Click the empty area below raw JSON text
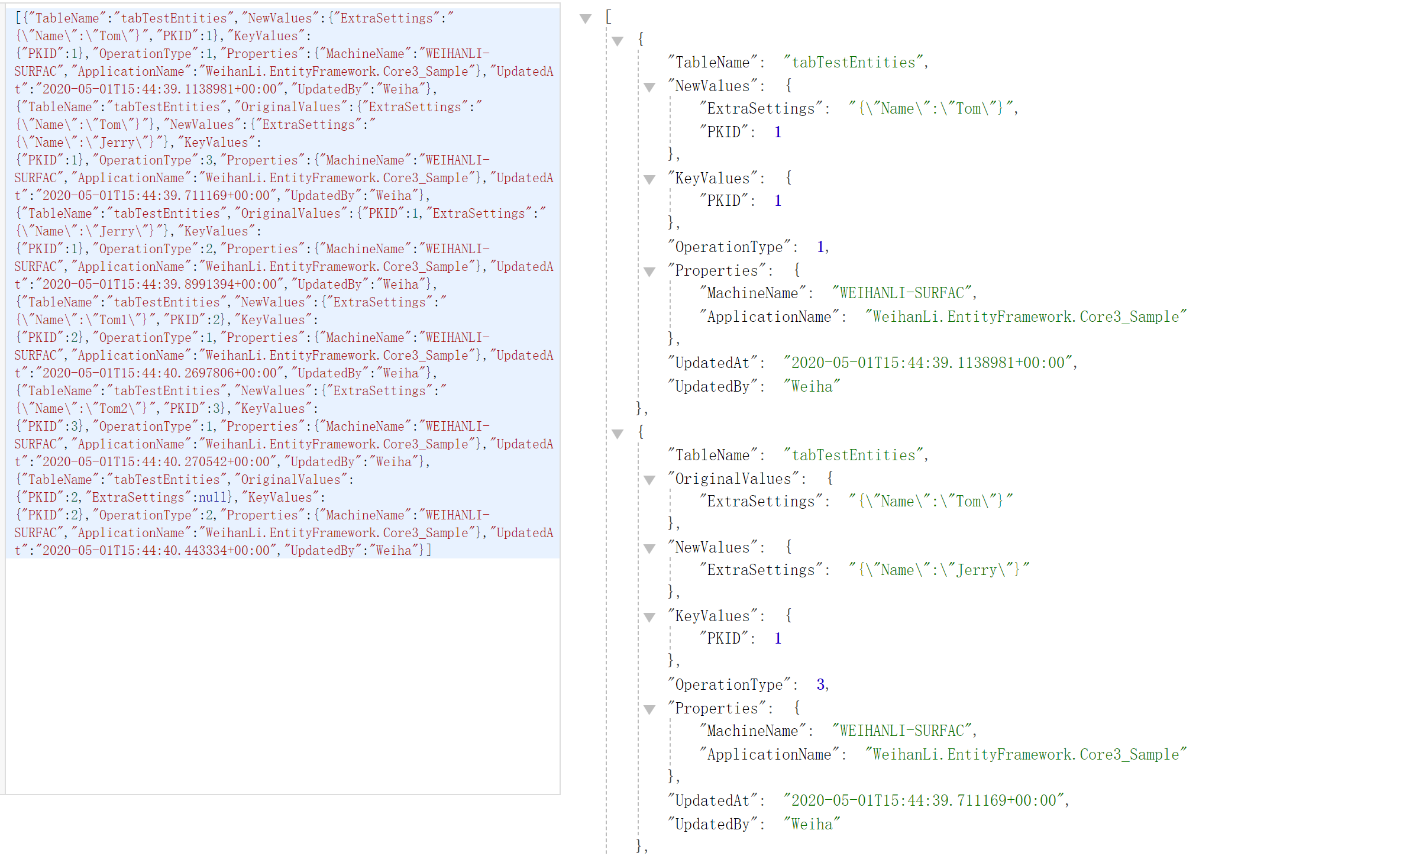This screenshot has height=856, width=1406. pos(283,674)
